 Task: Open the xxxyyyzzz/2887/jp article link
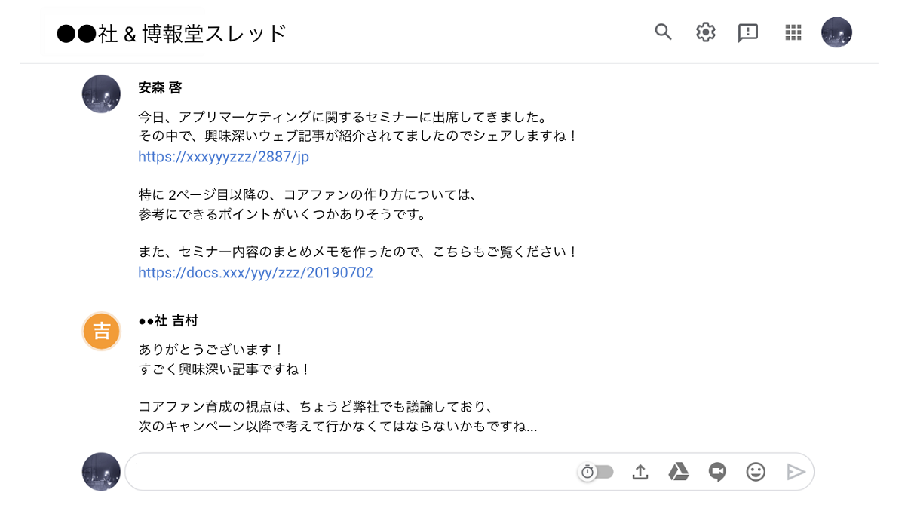click(223, 157)
